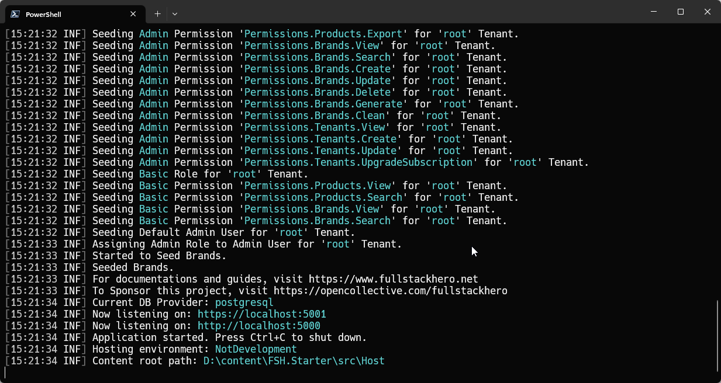Image resolution: width=721 pixels, height=383 pixels.
Task: Close the PowerShell tab
Action: [133, 14]
